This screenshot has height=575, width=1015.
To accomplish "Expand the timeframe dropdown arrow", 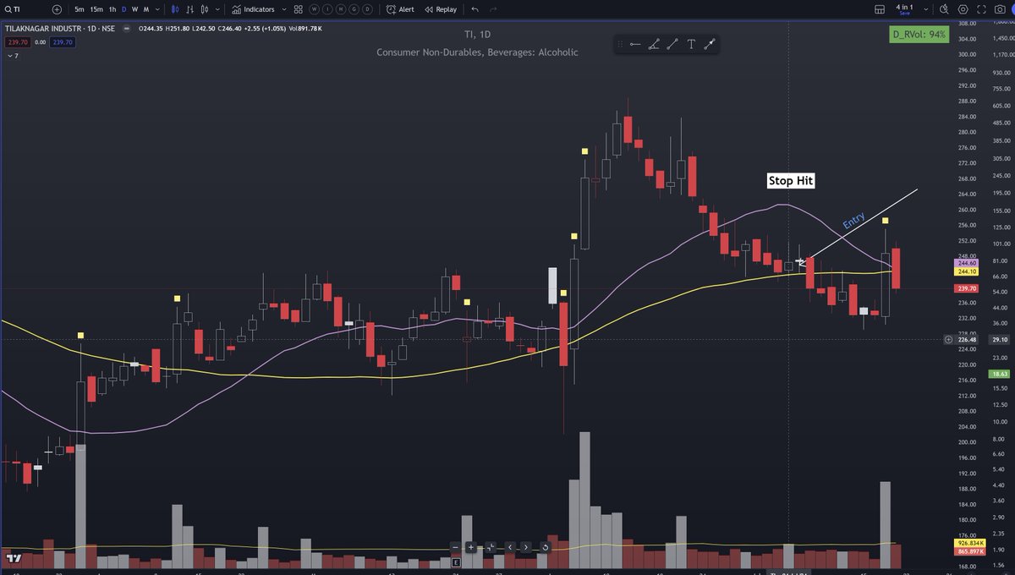I will 157,9.
